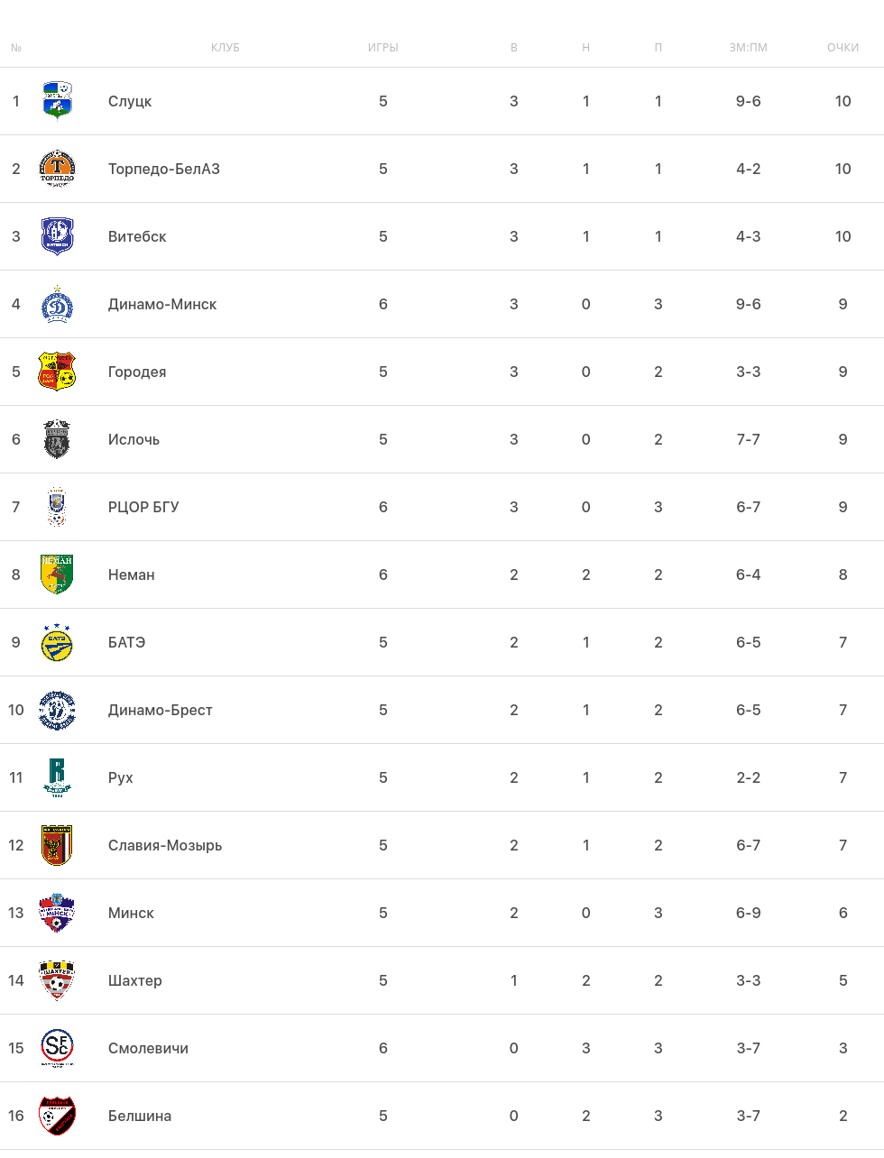Sort table by ОЧКИ column header

(x=843, y=48)
